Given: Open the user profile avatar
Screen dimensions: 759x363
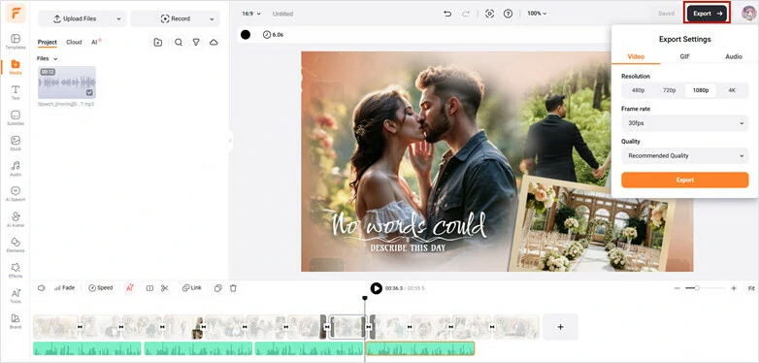Looking at the screenshot, I should 749,14.
